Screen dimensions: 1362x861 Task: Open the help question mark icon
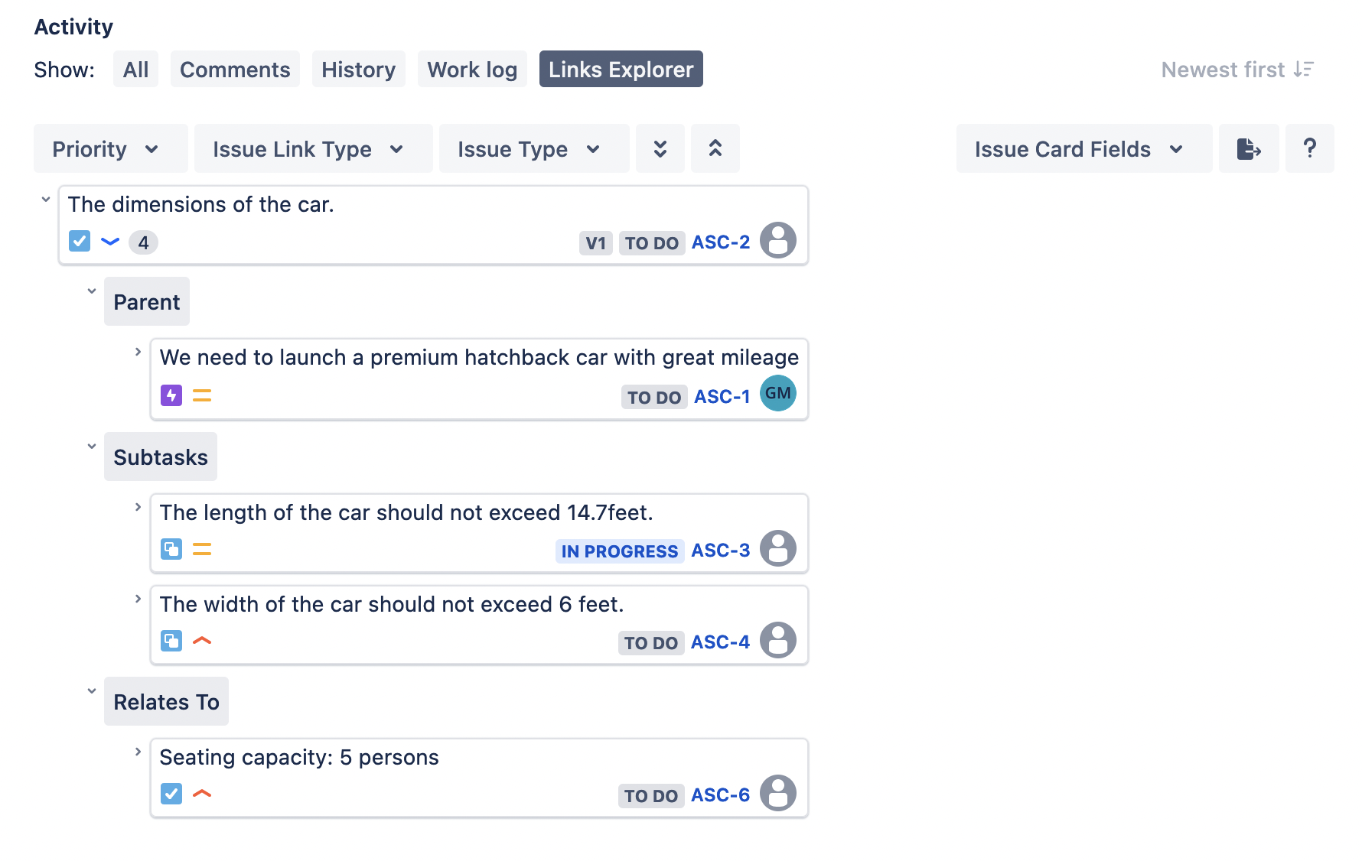1309,148
